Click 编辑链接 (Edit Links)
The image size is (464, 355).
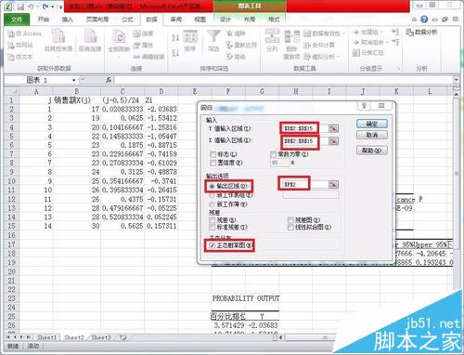[x=148, y=57]
